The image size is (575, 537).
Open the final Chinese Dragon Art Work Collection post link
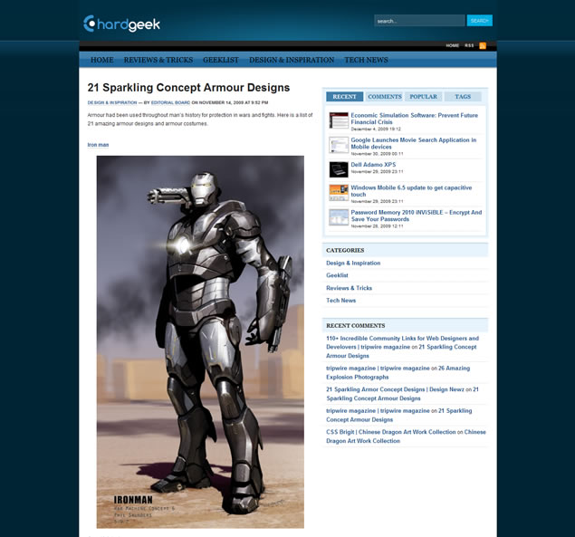coord(406,436)
